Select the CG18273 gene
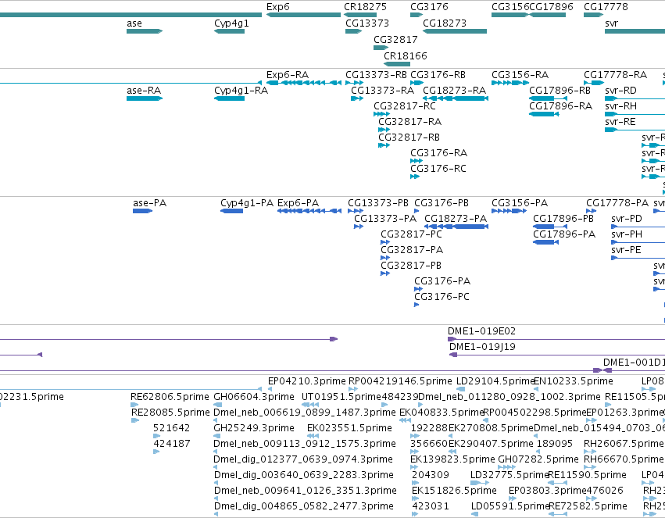Viewport: 665px width, 518px height. pos(455,31)
